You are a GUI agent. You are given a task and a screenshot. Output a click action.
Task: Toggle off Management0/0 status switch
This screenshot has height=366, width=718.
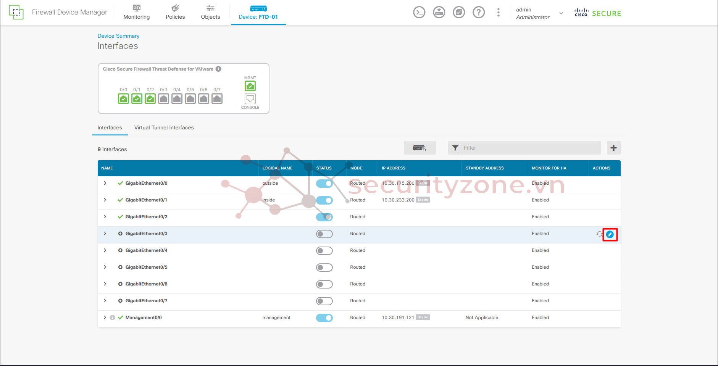324,318
